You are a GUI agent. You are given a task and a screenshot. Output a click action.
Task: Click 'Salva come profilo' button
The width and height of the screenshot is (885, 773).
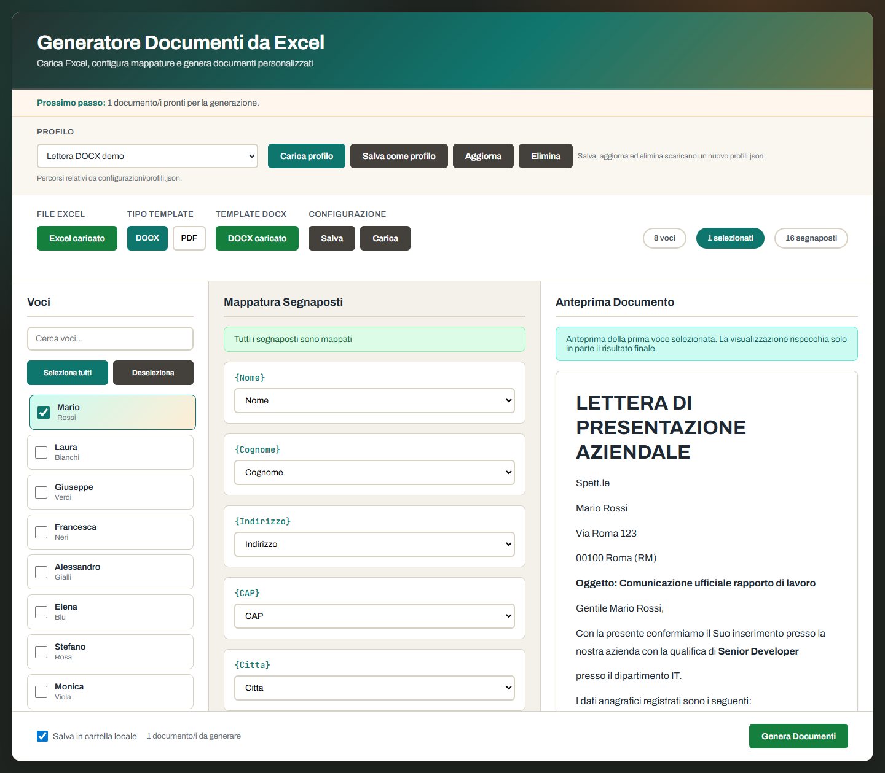click(399, 156)
